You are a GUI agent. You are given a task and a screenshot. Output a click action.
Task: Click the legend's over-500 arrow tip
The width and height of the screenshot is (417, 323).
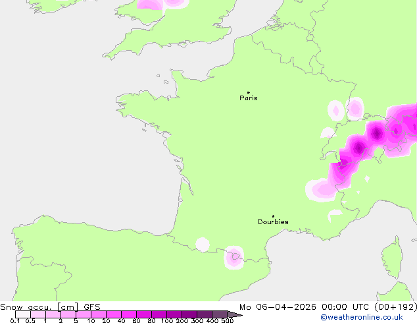235,314
